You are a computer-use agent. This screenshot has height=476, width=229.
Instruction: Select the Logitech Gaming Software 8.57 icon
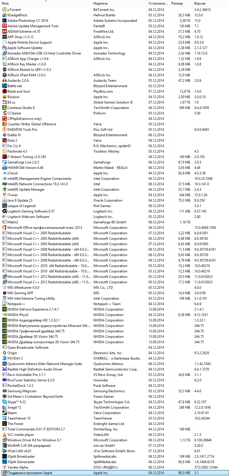click(5, 211)
